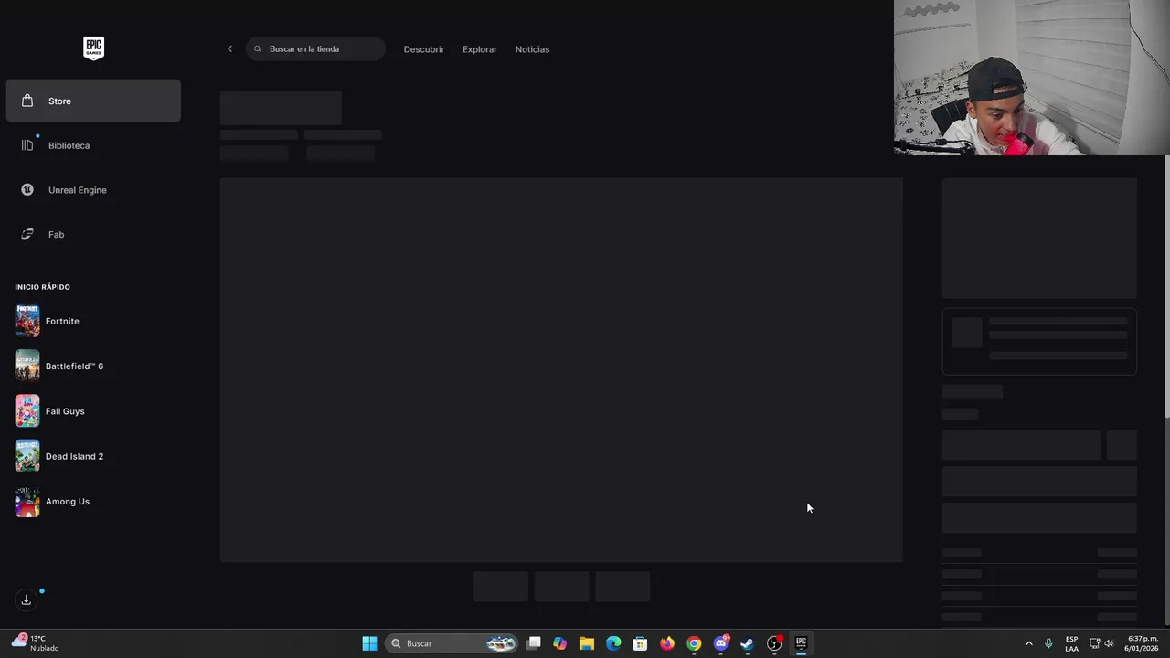Screen dimensions: 1170x658
Task: Open the Windows Start menu
Action: (369, 643)
